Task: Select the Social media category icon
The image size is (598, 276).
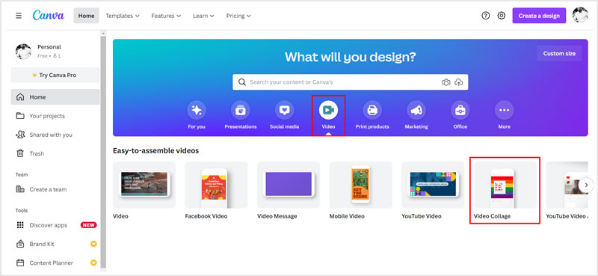Action: click(285, 111)
